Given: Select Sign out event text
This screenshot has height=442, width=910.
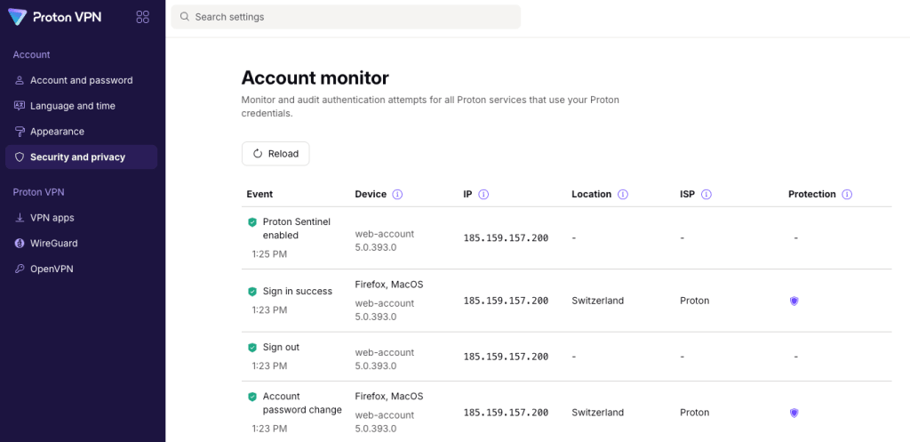Looking at the screenshot, I should point(281,347).
